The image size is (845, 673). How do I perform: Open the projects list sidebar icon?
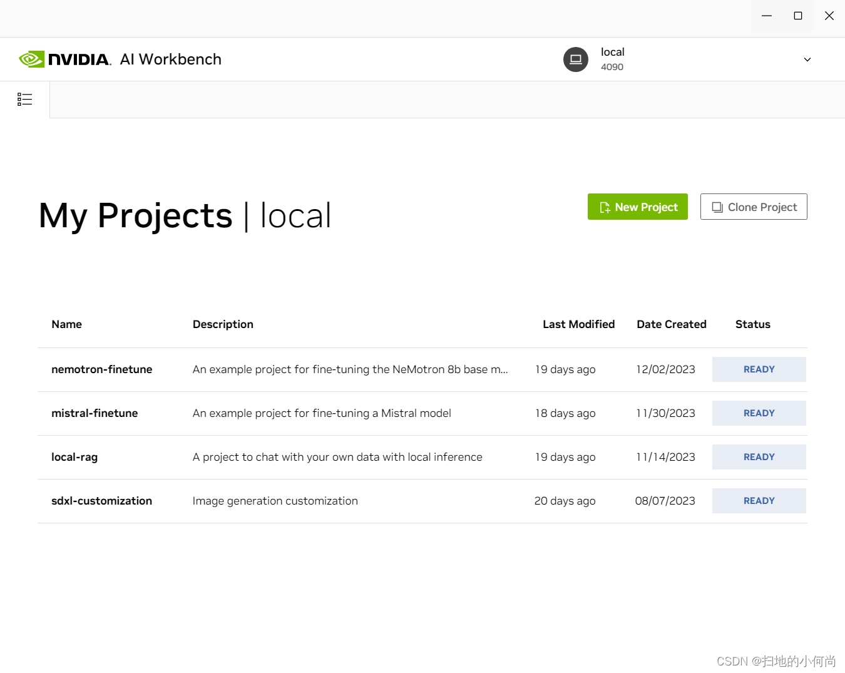point(24,99)
